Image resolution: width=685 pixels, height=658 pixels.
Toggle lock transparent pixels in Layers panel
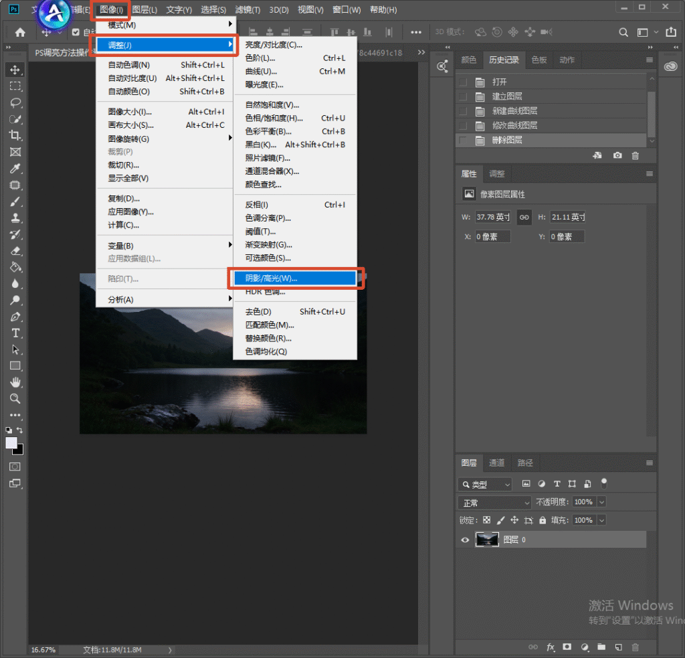[487, 520]
